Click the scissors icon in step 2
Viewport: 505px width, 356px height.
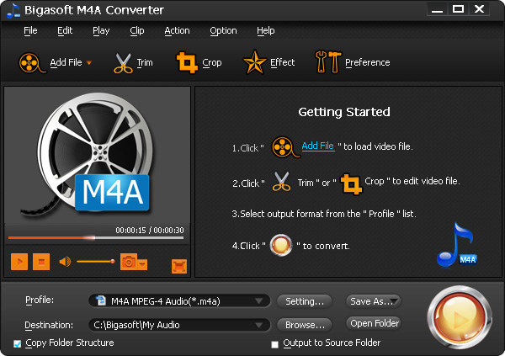[281, 182]
